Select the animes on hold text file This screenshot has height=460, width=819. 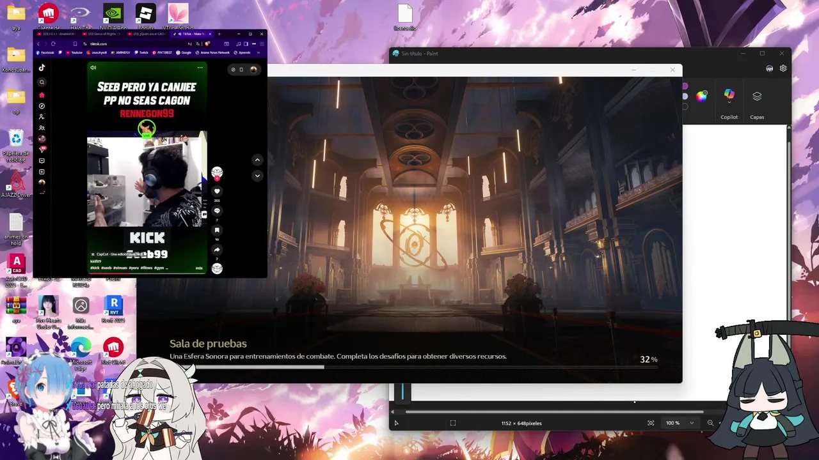pyautogui.click(x=16, y=230)
